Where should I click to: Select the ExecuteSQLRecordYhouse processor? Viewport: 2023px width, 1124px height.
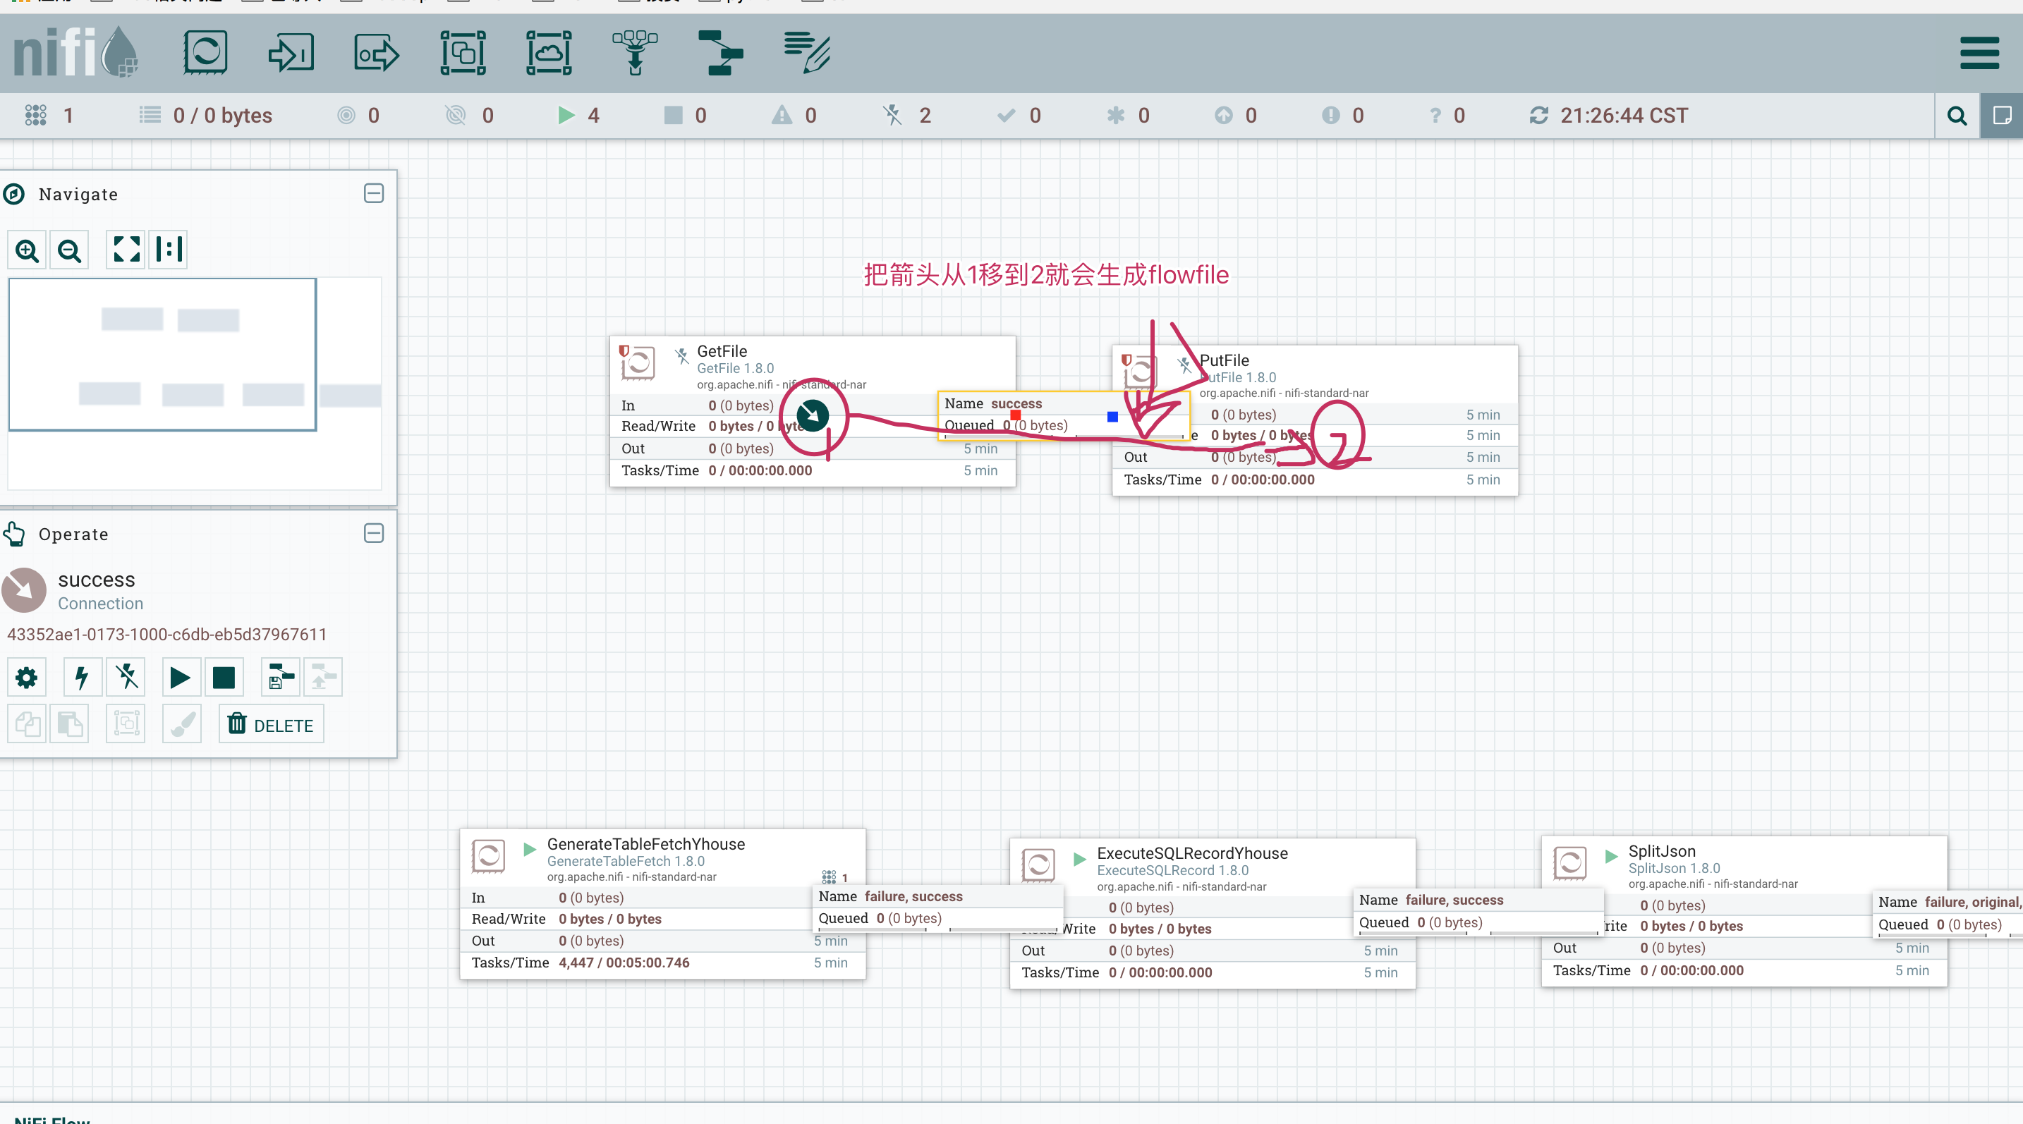(1212, 914)
